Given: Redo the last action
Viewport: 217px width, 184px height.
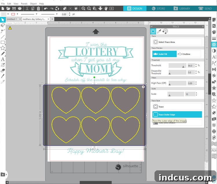Looking at the screenshot, I should click(x=52, y=9).
